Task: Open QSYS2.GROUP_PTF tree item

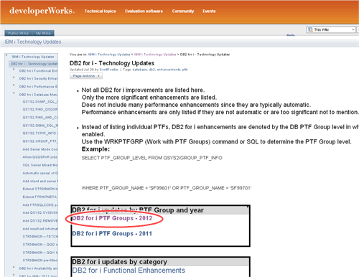Action: coord(40,141)
